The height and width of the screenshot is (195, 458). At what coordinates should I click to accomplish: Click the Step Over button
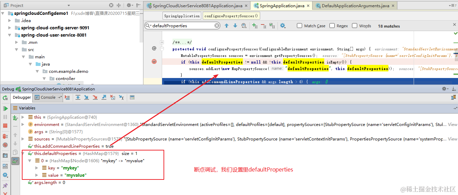[78, 98]
